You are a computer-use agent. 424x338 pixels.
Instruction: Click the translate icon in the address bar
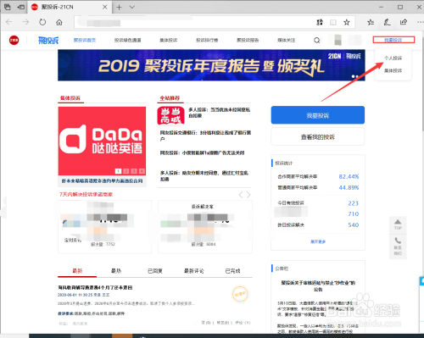(320, 22)
